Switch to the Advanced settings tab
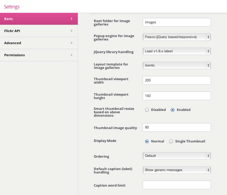Image resolution: width=227 pixels, height=195 pixels. 39,43
